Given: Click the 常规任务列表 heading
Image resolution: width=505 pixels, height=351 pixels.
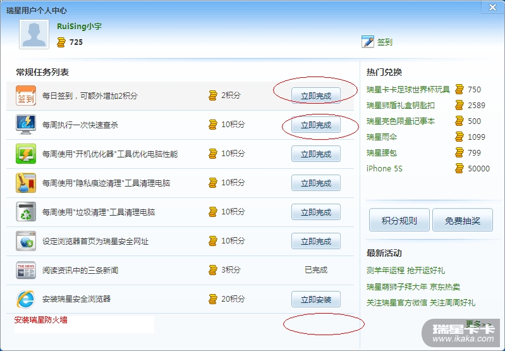Looking at the screenshot, I should click(x=42, y=72).
